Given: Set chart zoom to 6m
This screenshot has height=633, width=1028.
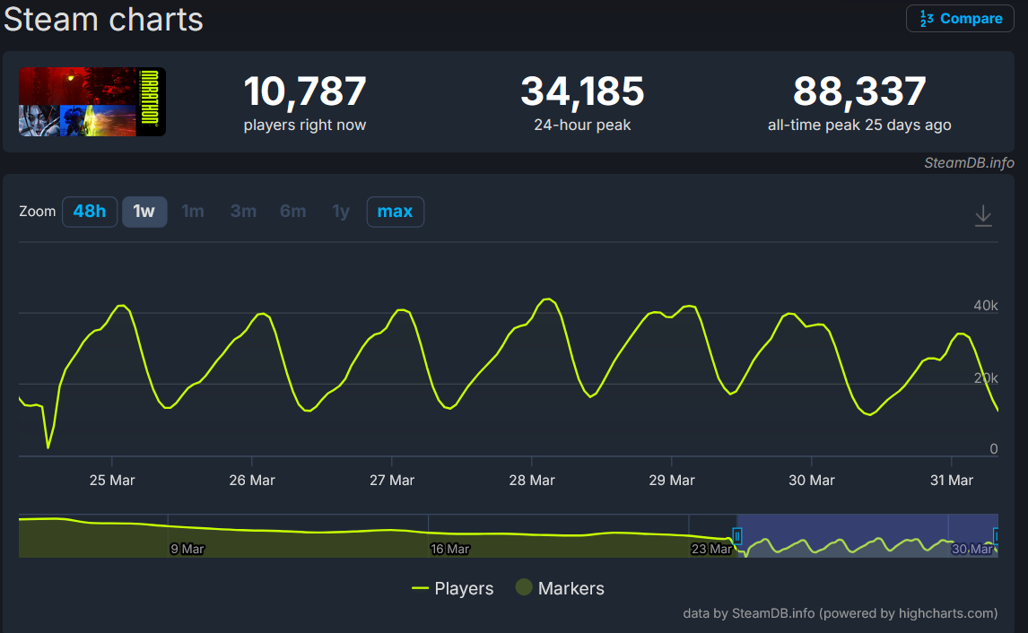Looking at the screenshot, I should tap(293, 212).
